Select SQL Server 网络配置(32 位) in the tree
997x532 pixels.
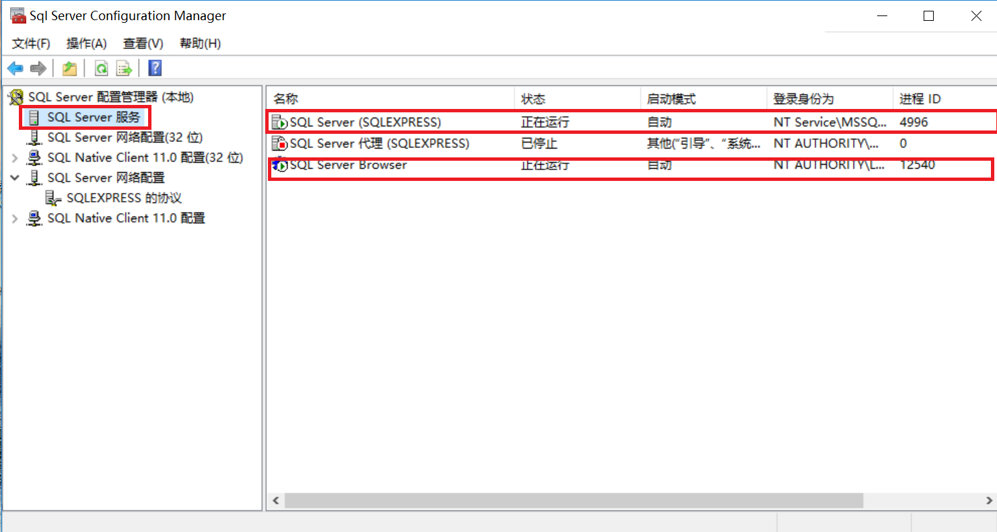125,138
